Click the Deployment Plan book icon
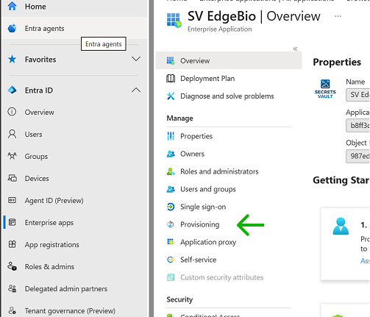The width and height of the screenshot is (370, 317). (171, 79)
